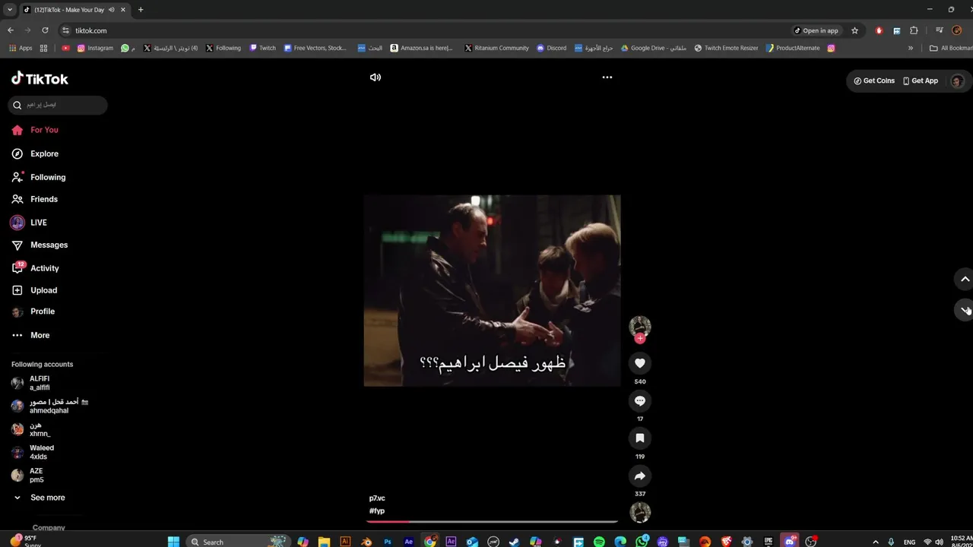Open the Instagram bookmark
The height and width of the screenshot is (547, 973).
coord(95,48)
